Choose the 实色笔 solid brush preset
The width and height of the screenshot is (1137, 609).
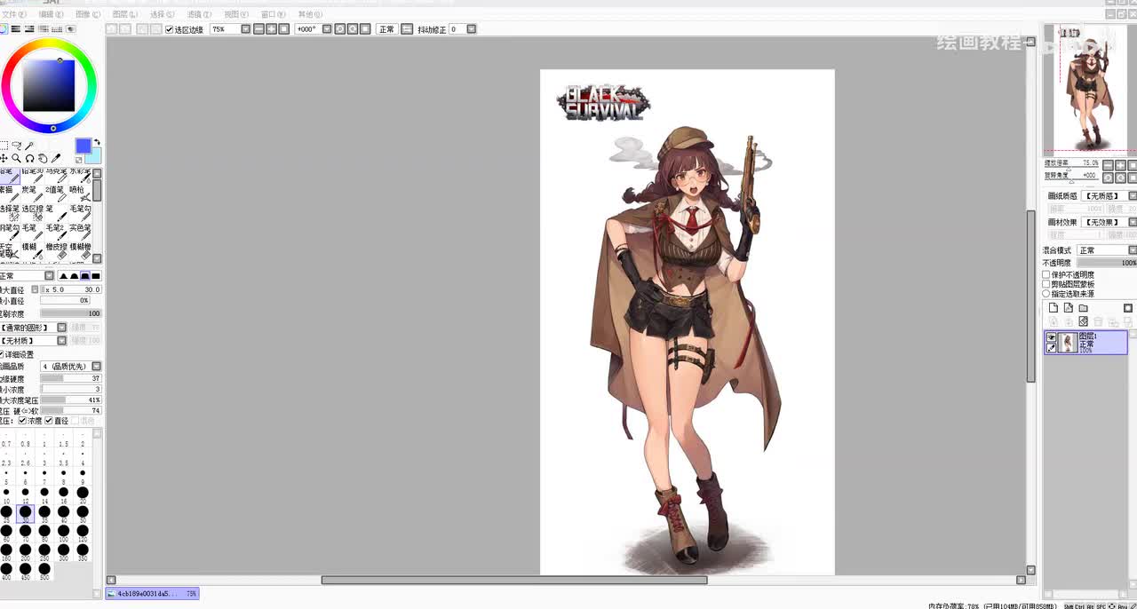[x=80, y=233]
